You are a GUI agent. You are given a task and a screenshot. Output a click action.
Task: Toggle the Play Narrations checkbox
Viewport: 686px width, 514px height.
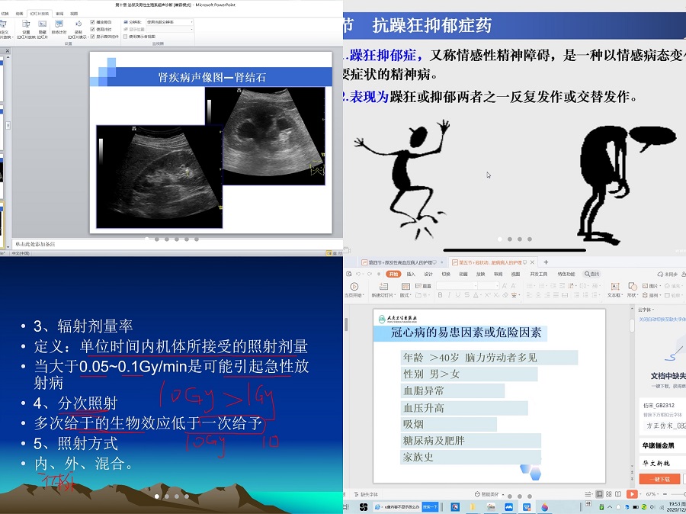[93, 22]
